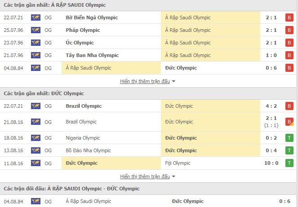Viewport: 298px width, 207px height.
Task: Open Pháp Olympic team link
Action: 83,30
